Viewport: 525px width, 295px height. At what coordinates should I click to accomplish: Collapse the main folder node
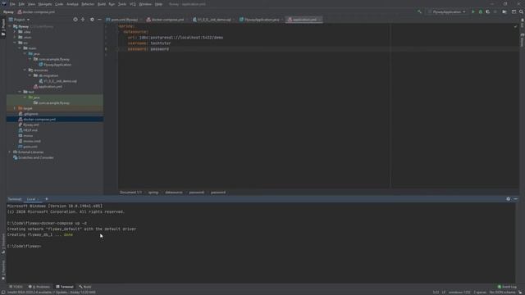tap(20, 48)
